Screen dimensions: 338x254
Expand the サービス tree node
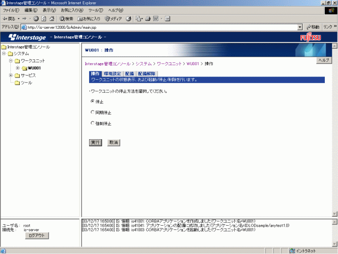10,76
